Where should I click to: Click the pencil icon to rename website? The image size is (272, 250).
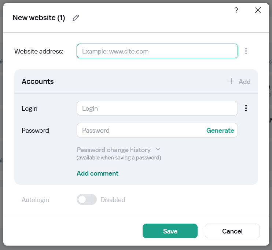pyautogui.click(x=76, y=18)
